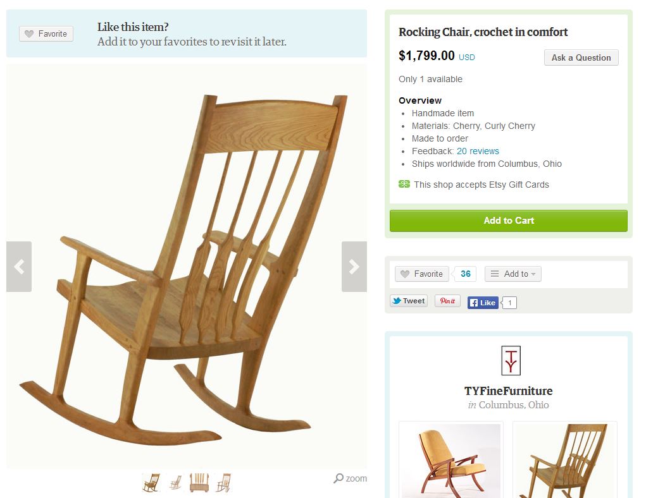
Task: View the 36 favorites count
Action: click(x=466, y=274)
